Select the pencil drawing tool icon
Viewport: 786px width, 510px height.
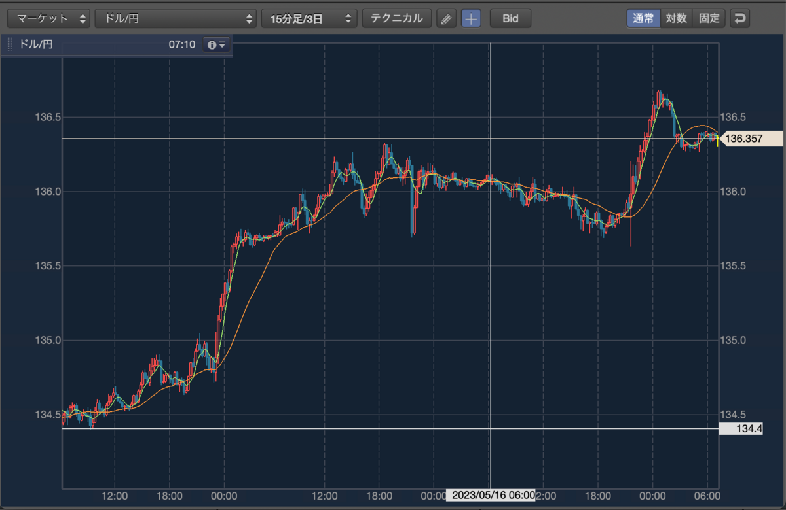coord(446,18)
